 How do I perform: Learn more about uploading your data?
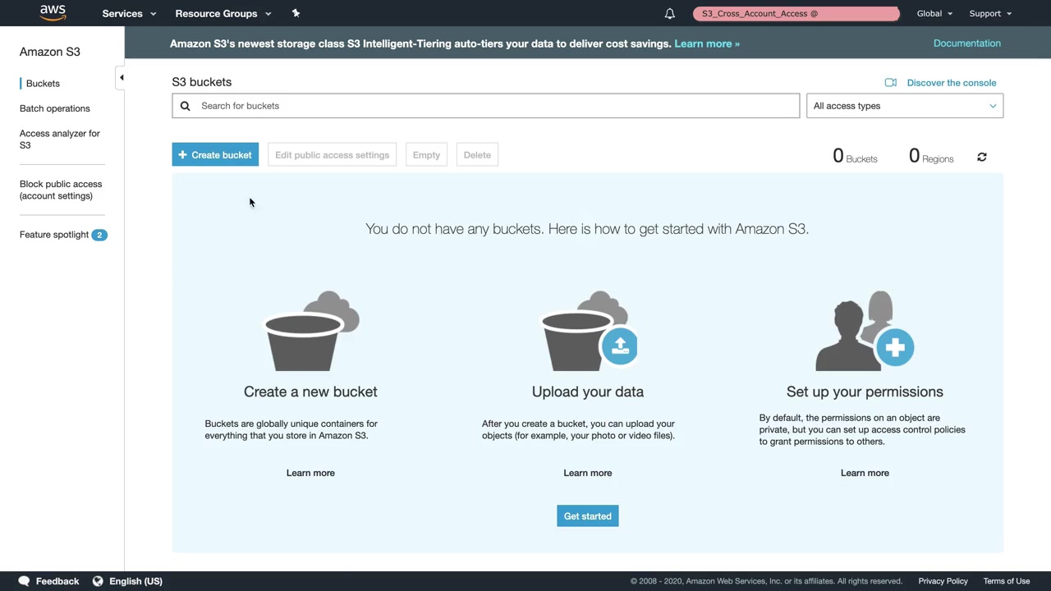[588, 473]
